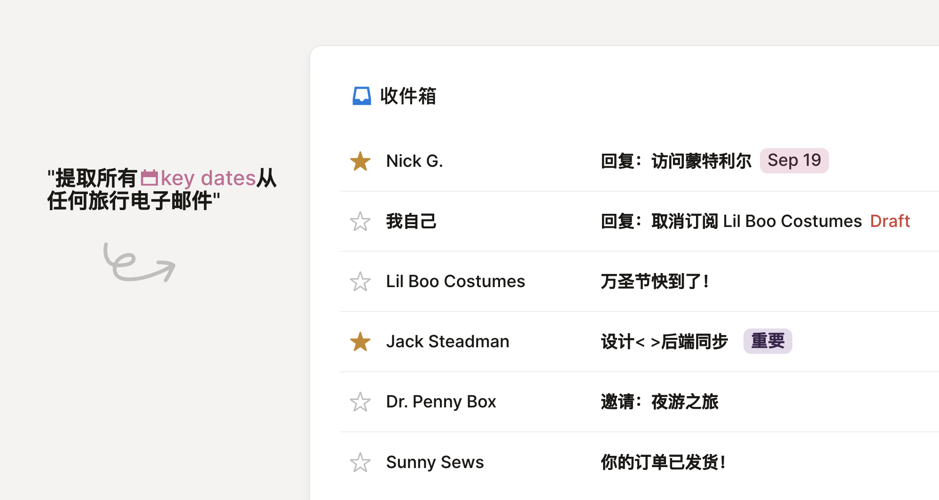The image size is (939, 500).
Task: Click the curly gray arrow doodle
Action: (139, 263)
